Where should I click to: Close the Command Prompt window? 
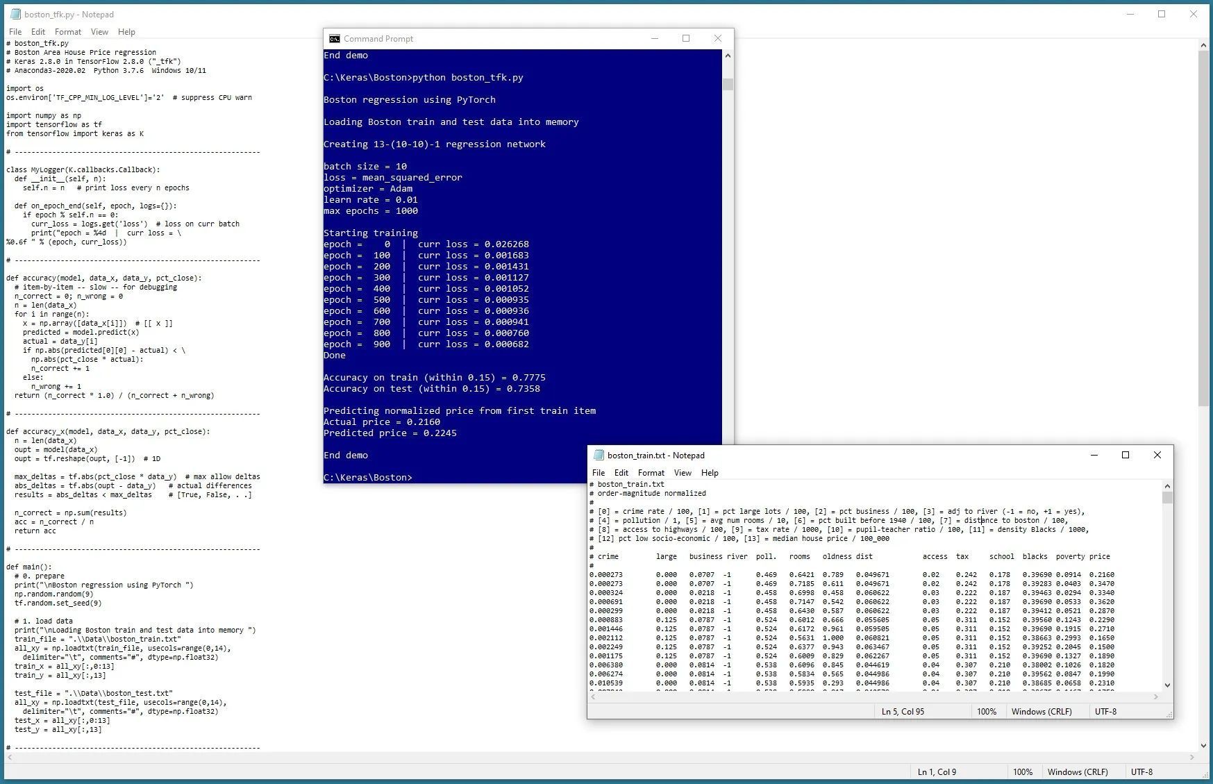[x=718, y=39]
